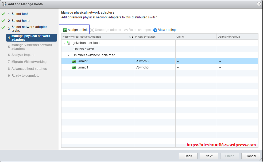Collapse the On other switches/unclaimed group
The image size is (263, 162).
69,55
